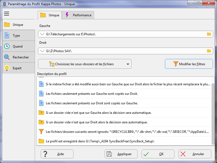Click question-folder icon beside Gauche empty folder row
217x163 pixels.
(41, 112)
